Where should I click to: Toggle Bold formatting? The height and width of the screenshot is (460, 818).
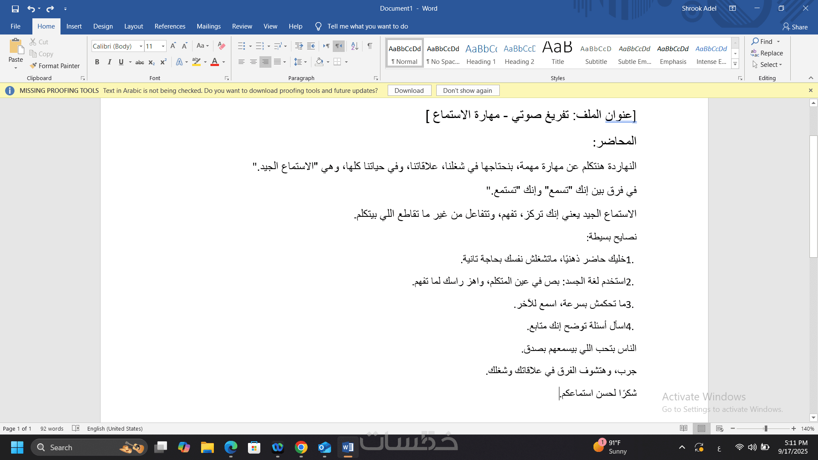[97, 62]
